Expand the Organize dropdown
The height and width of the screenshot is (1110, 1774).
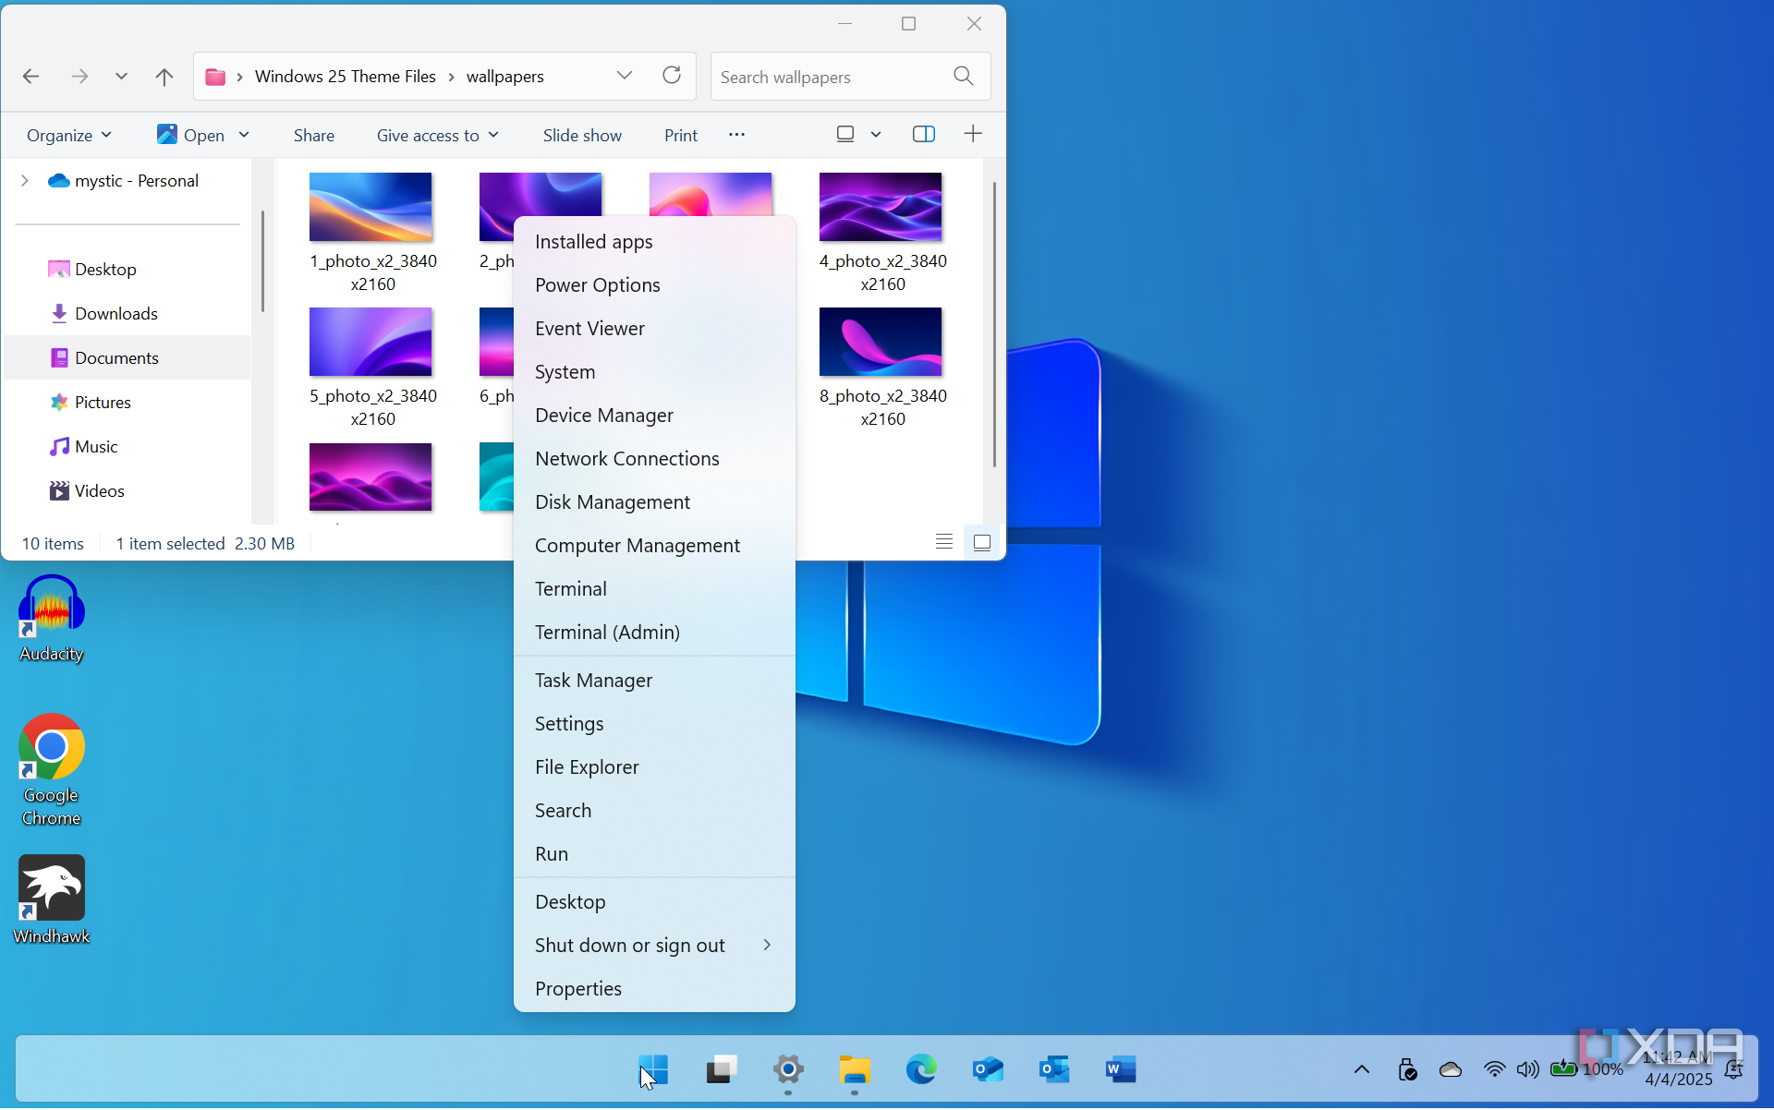click(68, 134)
